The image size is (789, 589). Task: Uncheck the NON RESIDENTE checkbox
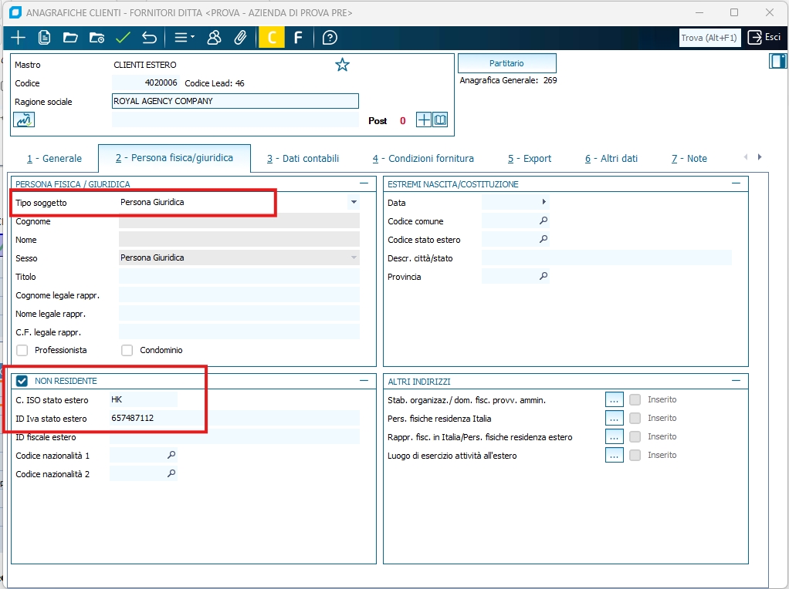pos(22,381)
